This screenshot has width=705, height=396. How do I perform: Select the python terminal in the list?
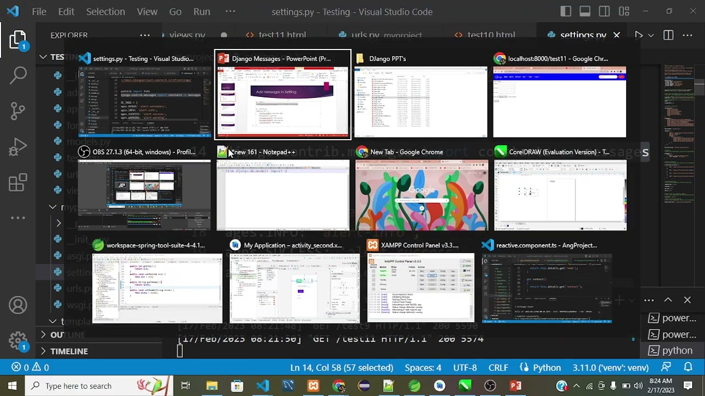(x=671, y=350)
